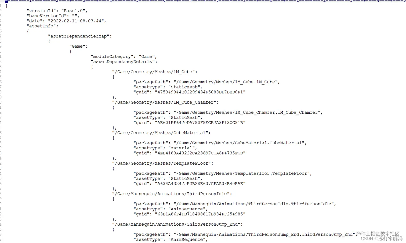Click the "versionId" key
Screen dimensions: 406x243
[x=41, y=11]
